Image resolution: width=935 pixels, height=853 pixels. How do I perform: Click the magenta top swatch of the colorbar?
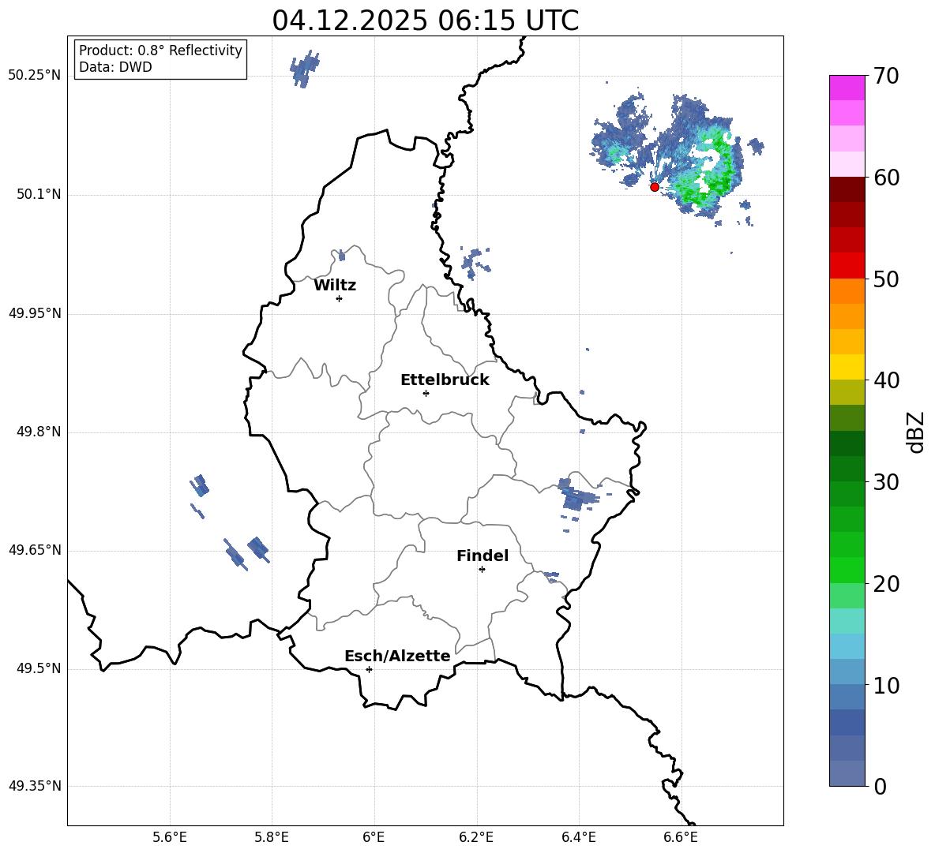pos(847,88)
